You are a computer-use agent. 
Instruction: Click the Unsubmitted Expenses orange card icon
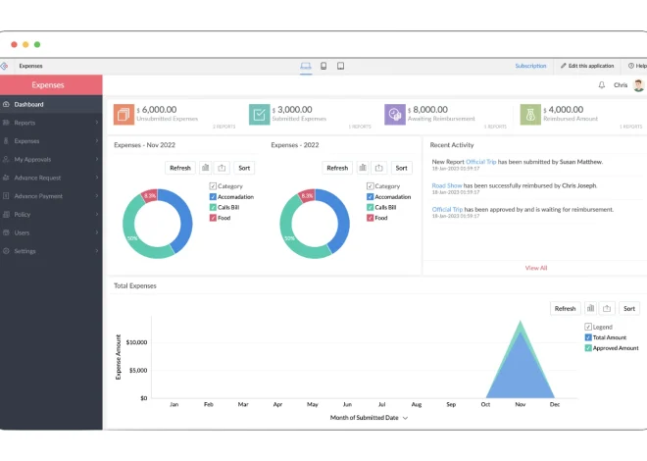pyautogui.click(x=124, y=115)
